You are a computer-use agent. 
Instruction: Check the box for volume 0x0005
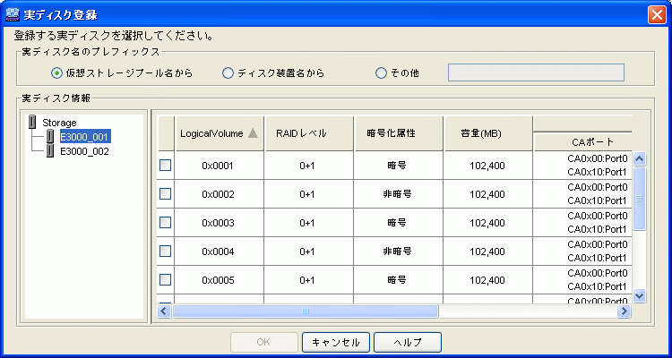click(166, 279)
